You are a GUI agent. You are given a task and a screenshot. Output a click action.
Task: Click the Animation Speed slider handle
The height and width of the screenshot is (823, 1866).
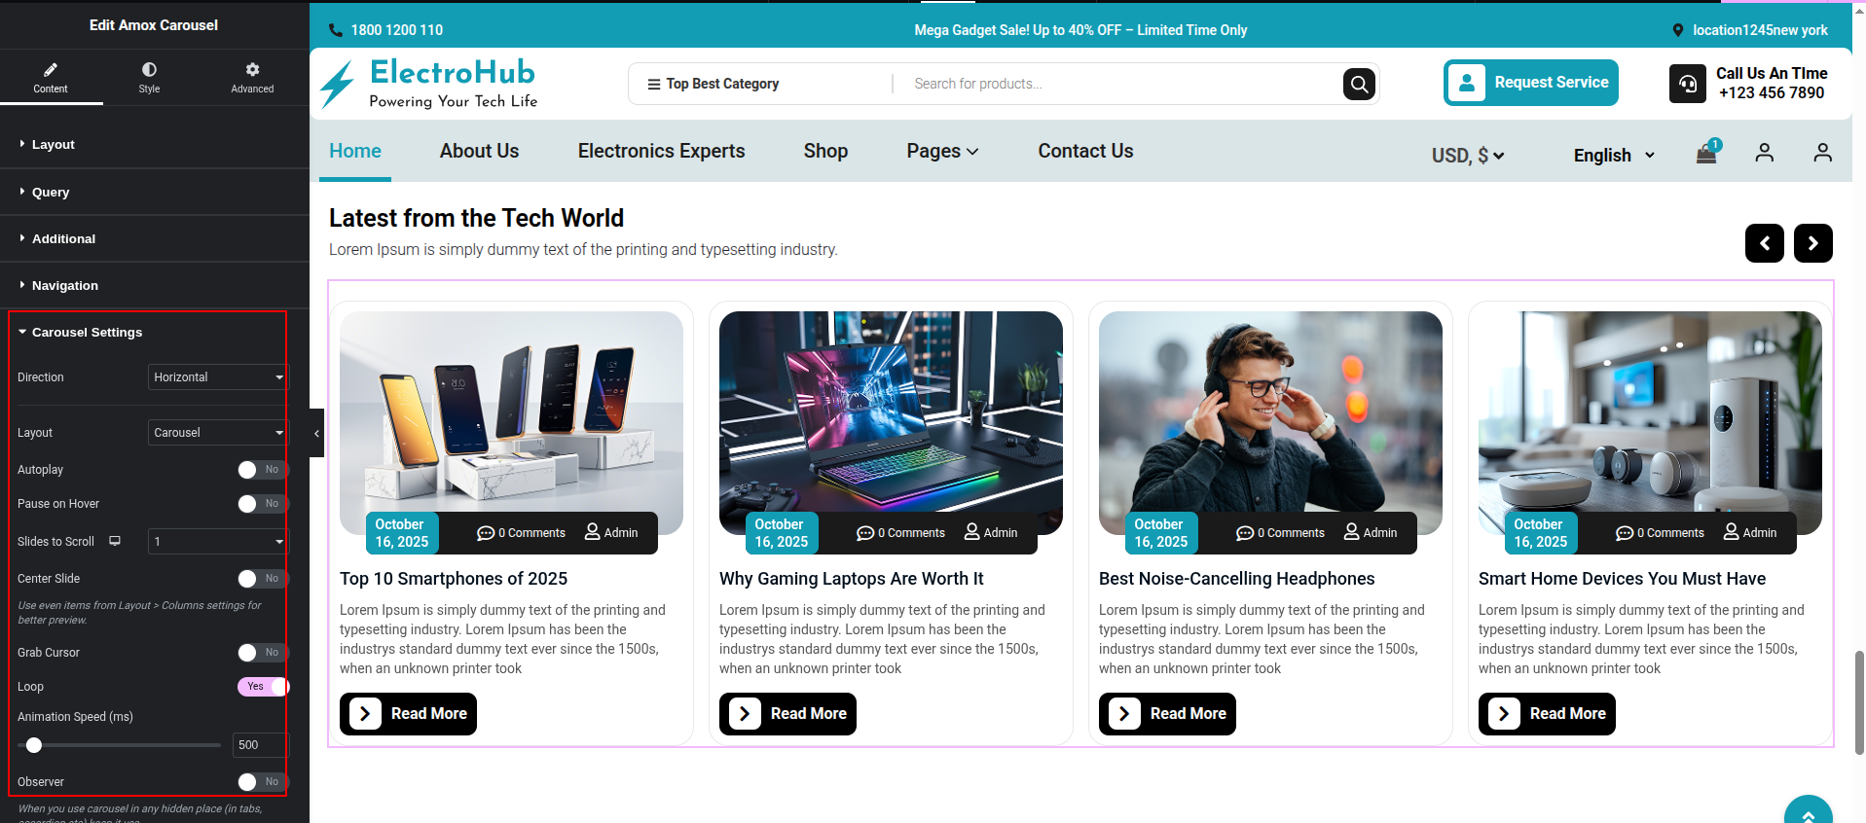pos(34,745)
